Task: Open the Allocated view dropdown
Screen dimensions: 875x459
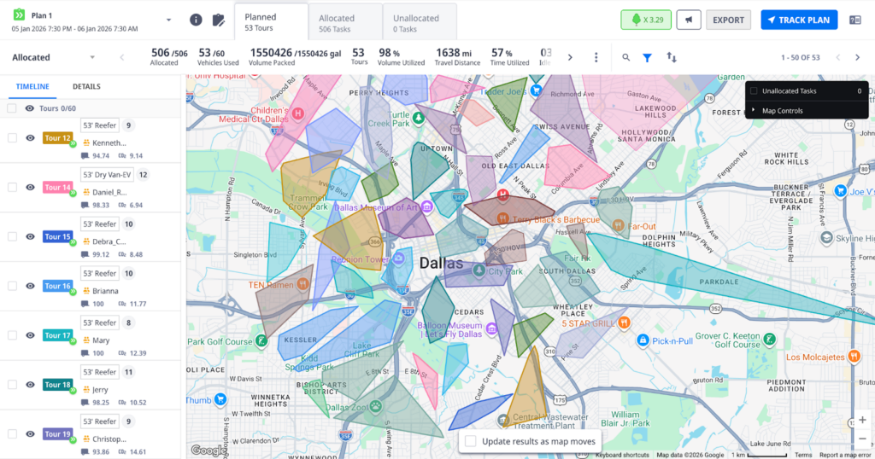Action: point(92,58)
